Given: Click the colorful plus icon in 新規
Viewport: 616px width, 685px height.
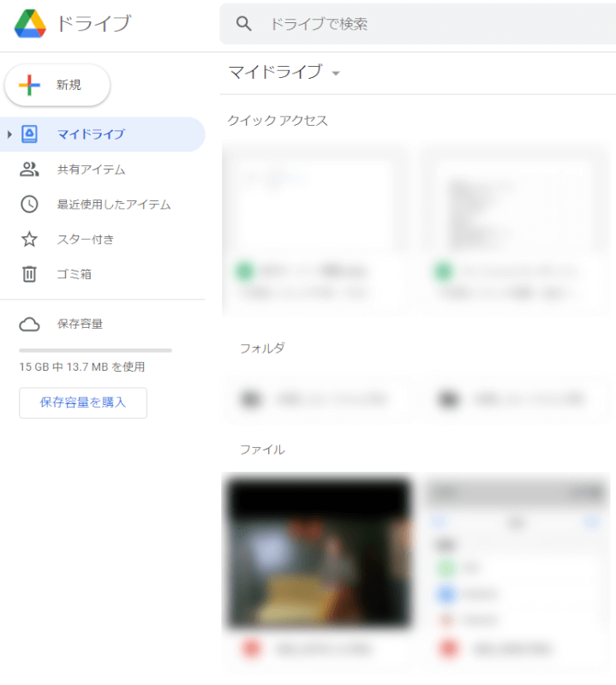Looking at the screenshot, I should click(29, 85).
